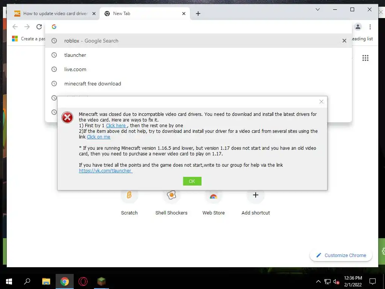This screenshot has width=385, height=289.
Task: Reload the page with the refresh icon
Action: tap(39, 27)
